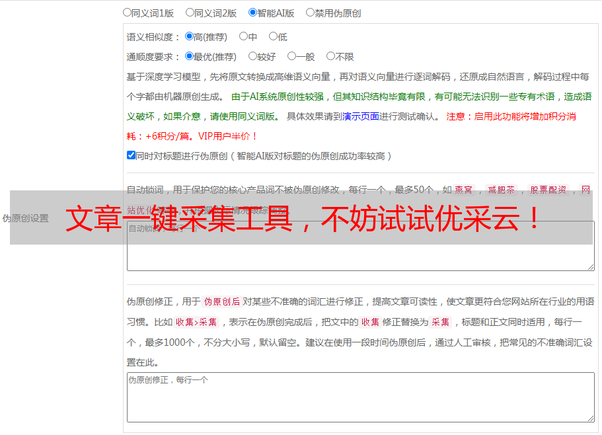Set 语义相似度 to 低
602x435 pixels.
(273, 37)
